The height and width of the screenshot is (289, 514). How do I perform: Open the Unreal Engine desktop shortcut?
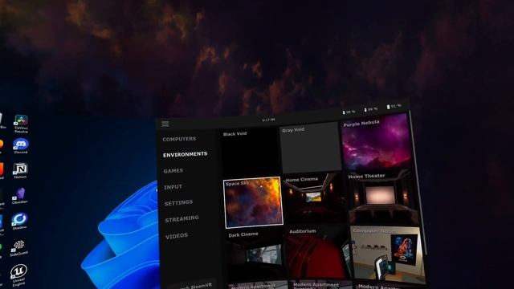coord(18,275)
